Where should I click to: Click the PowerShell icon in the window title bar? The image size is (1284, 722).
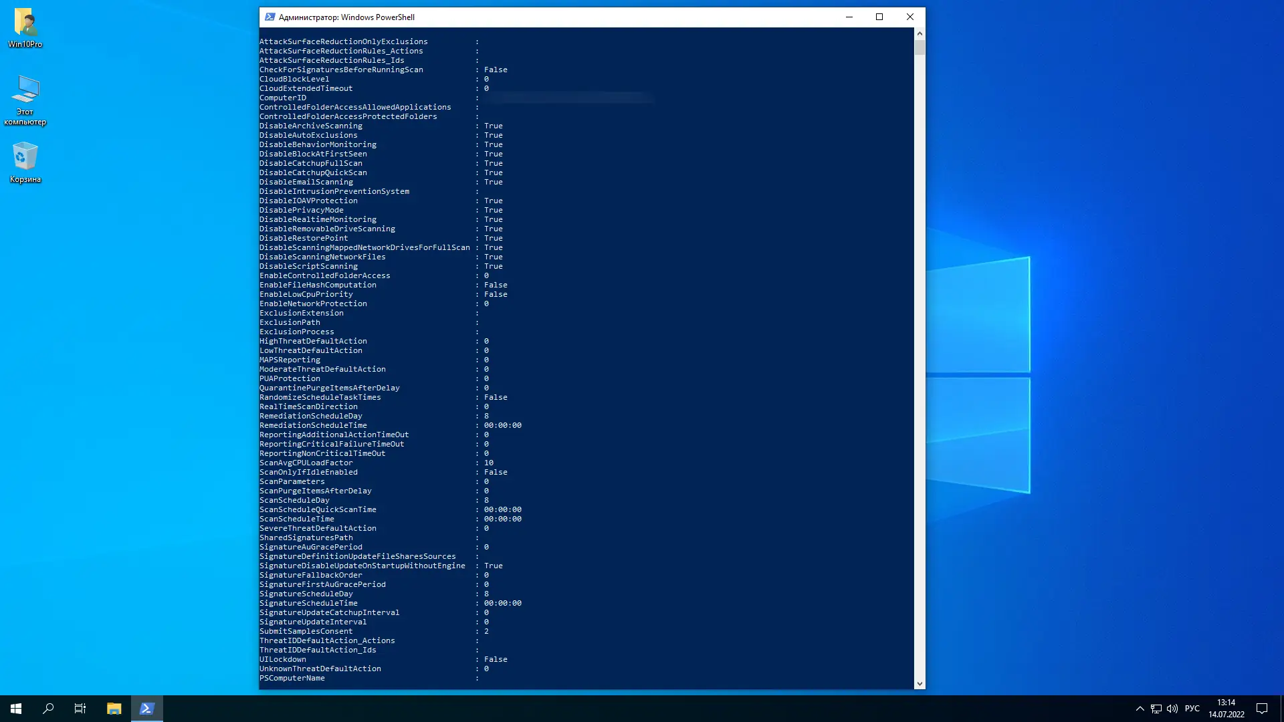pos(270,17)
